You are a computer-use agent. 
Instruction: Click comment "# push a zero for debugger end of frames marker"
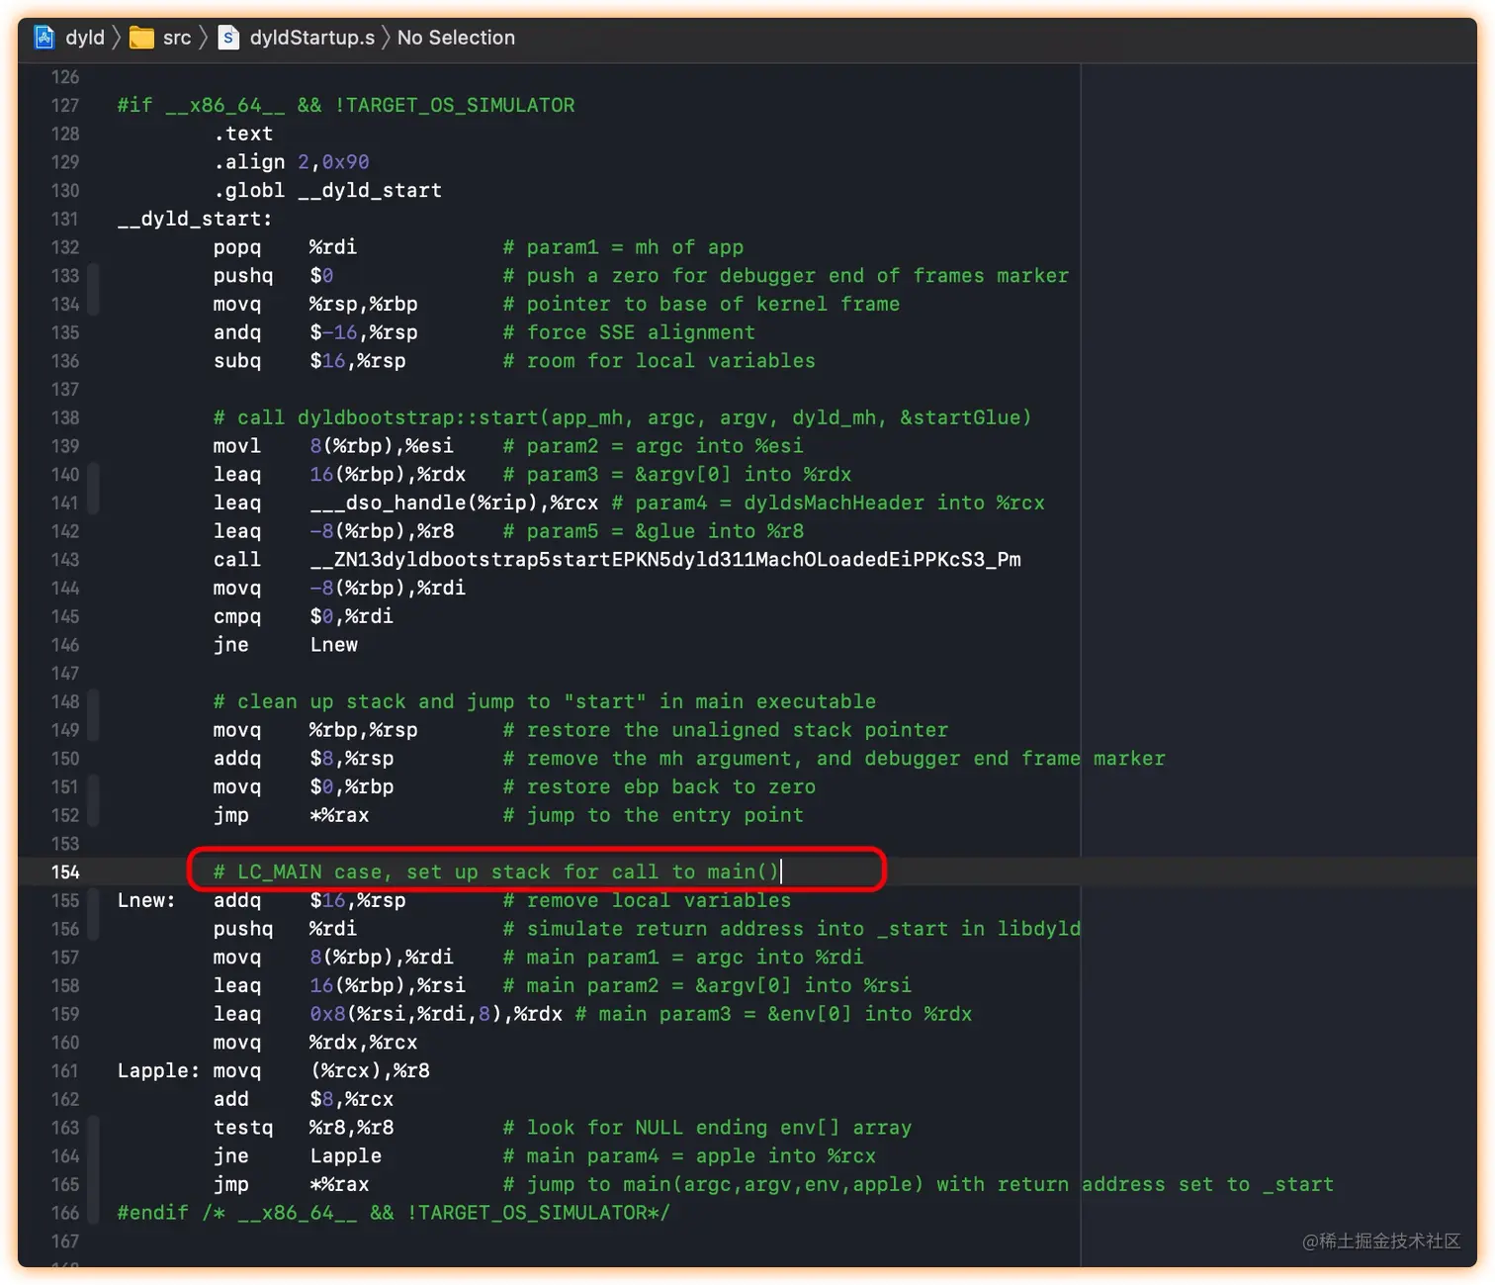tap(786, 275)
